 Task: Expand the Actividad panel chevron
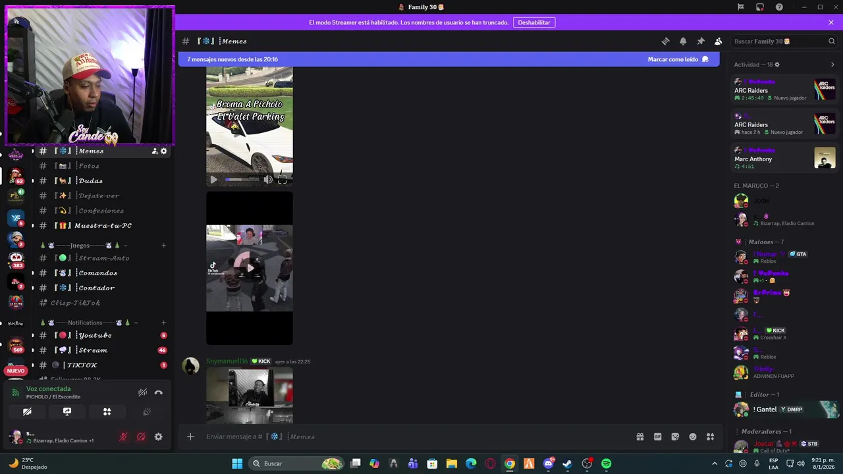pyautogui.click(x=832, y=65)
